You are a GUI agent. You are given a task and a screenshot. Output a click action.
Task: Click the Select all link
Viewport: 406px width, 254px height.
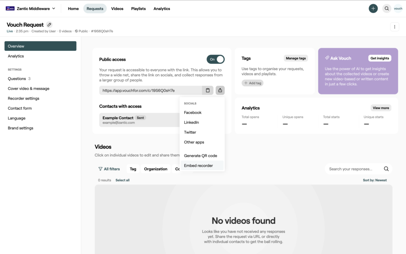click(x=123, y=180)
